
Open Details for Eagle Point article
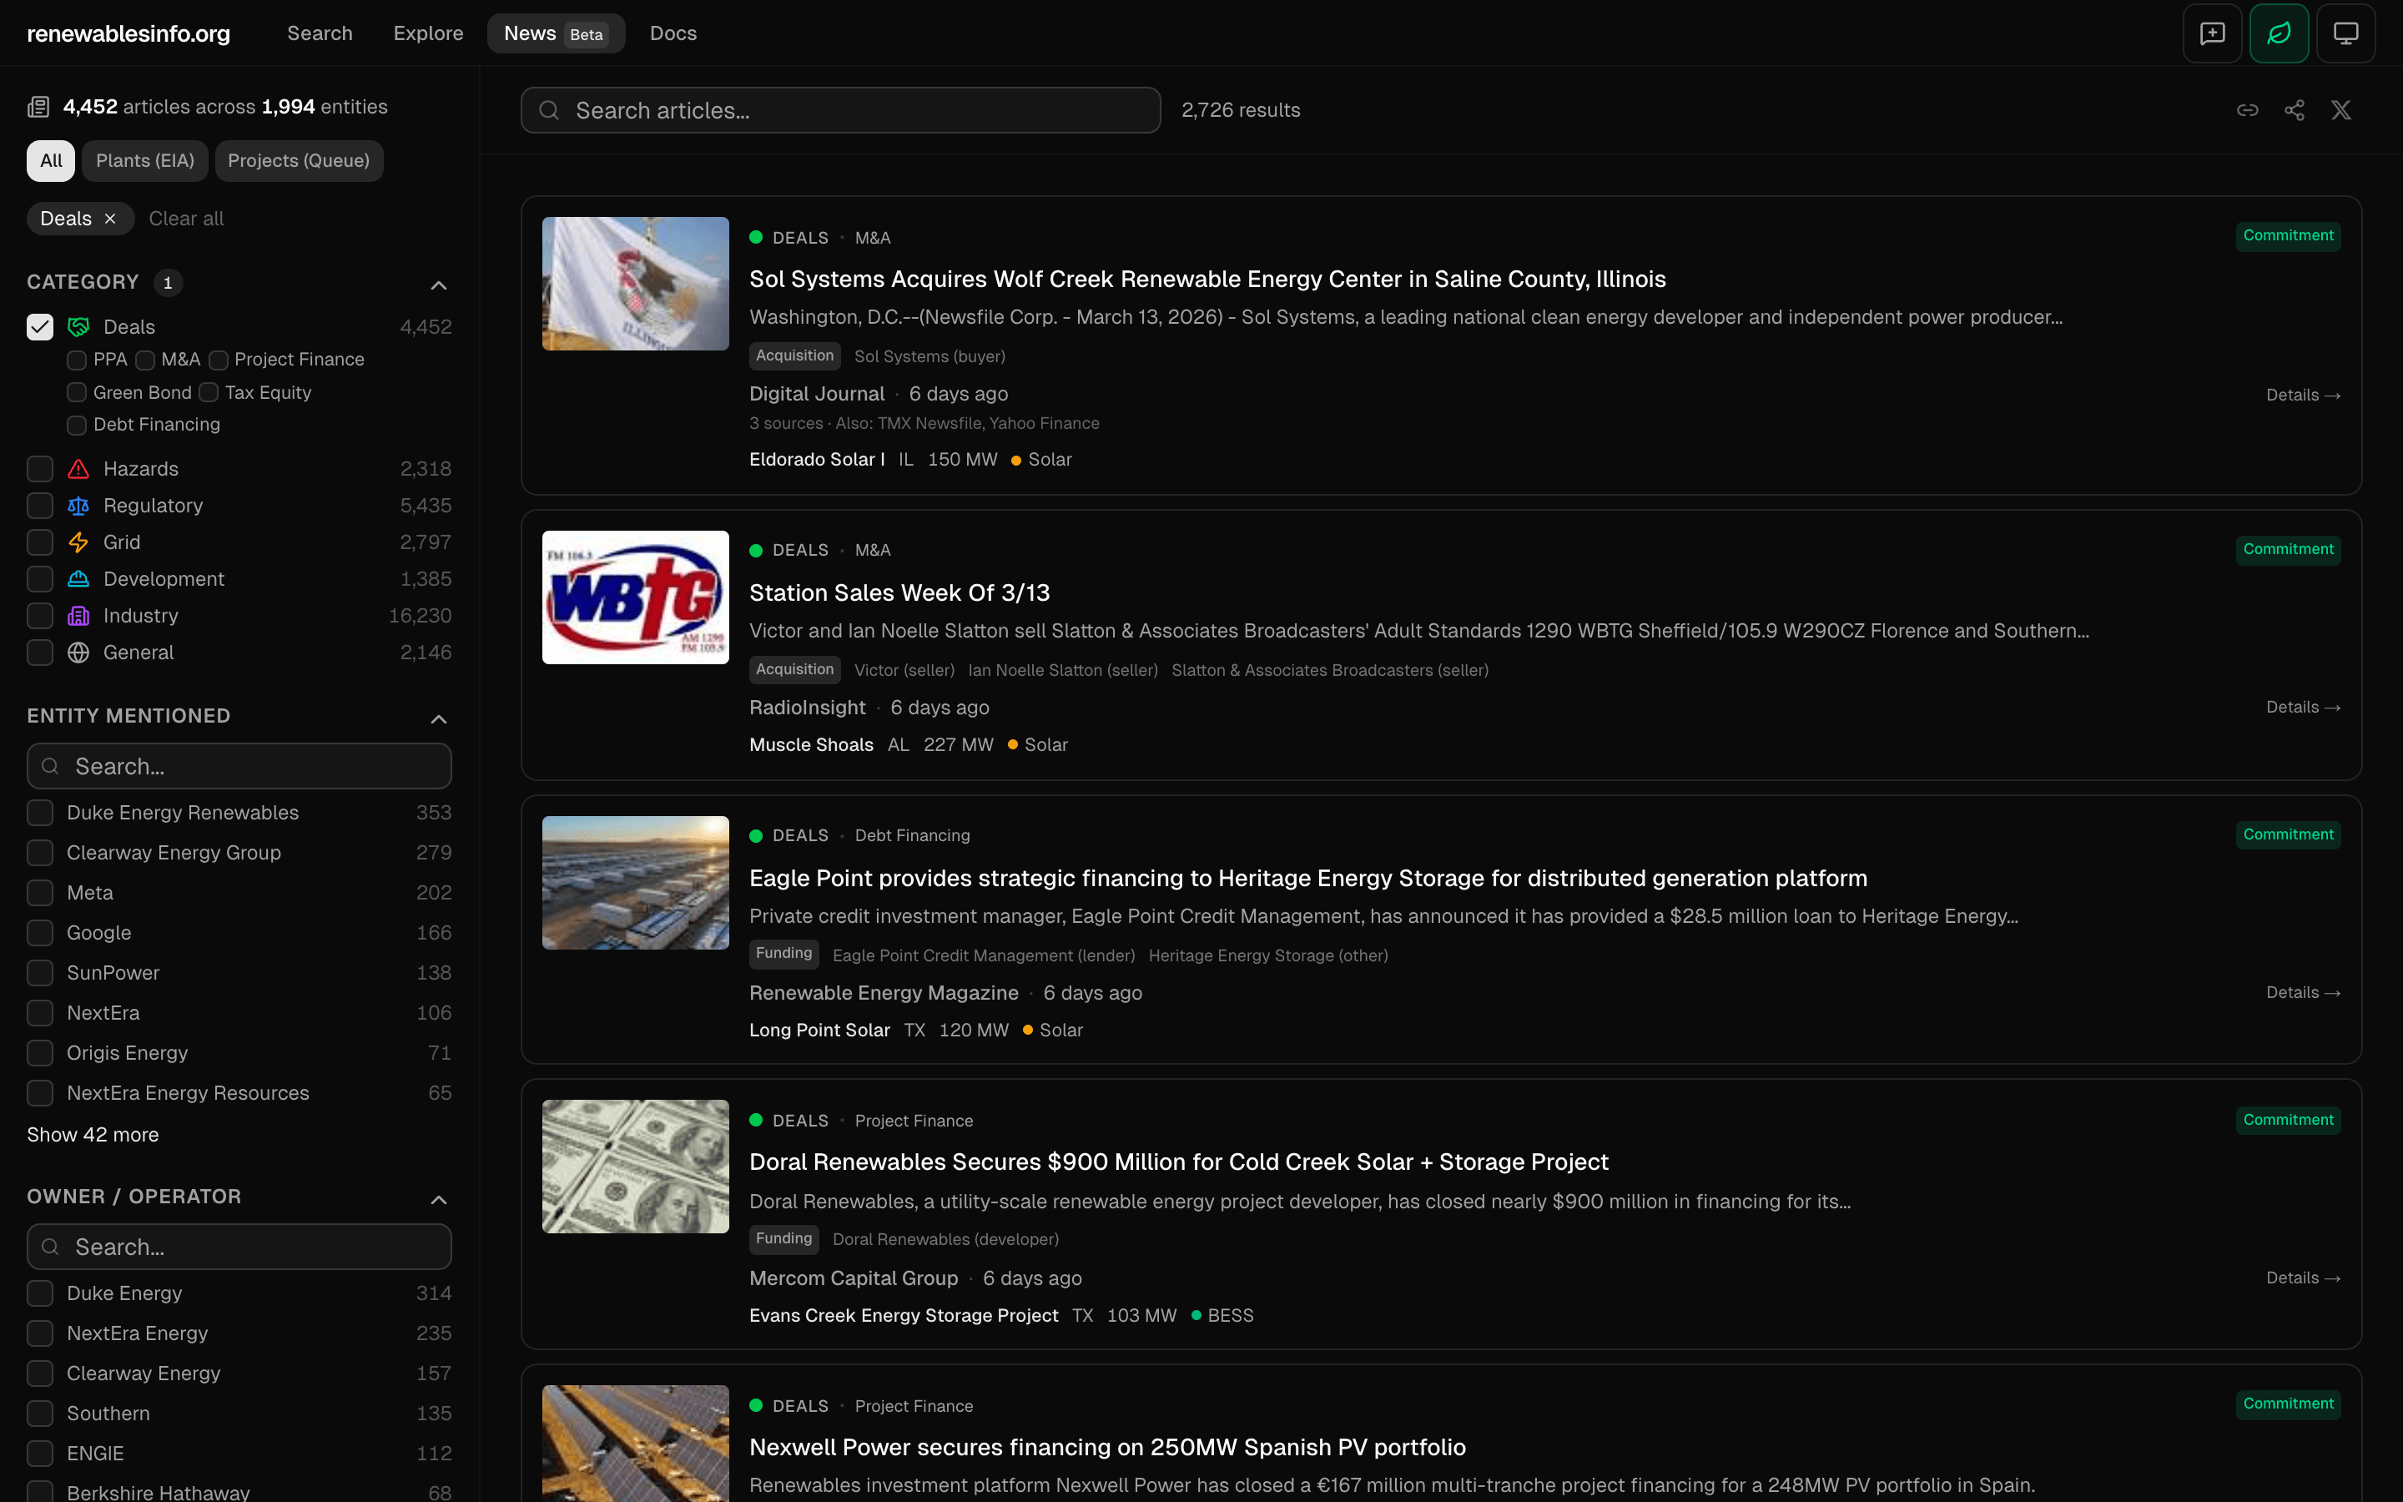[x=2303, y=992]
